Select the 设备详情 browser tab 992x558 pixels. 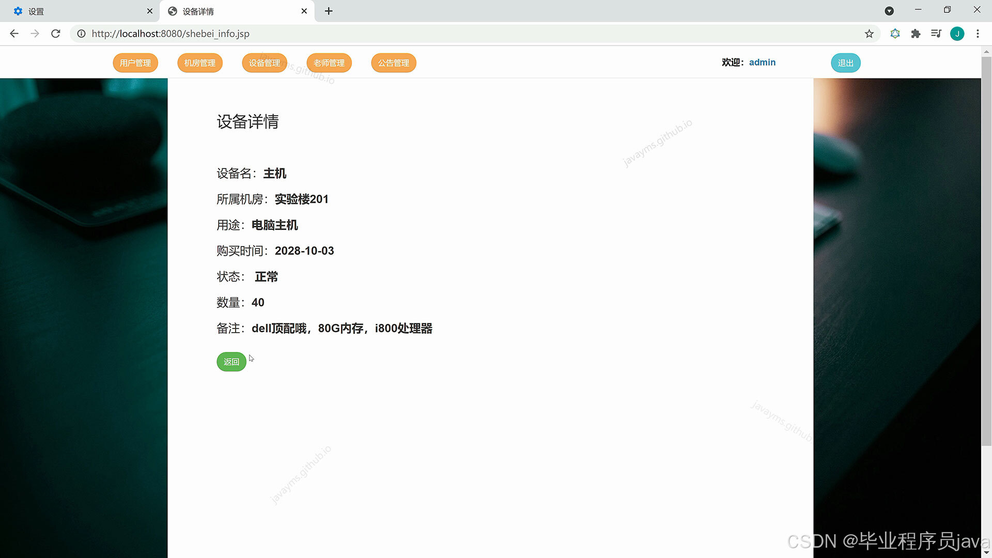pyautogui.click(x=237, y=11)
